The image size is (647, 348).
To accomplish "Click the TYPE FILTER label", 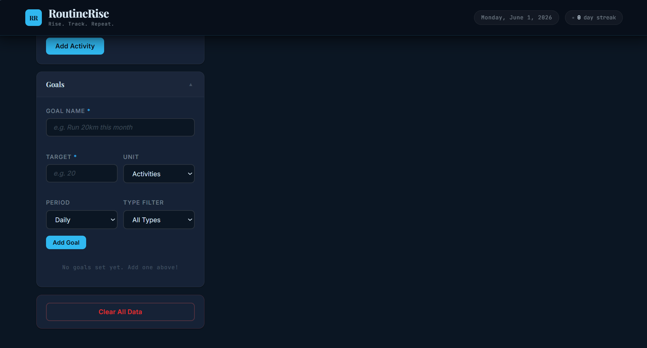I will (x=144, y=203).
